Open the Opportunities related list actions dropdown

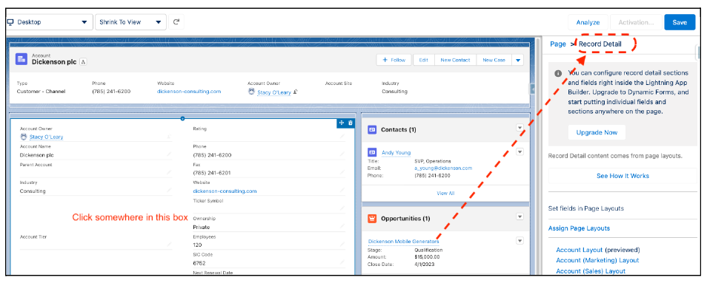pos(520,217)
